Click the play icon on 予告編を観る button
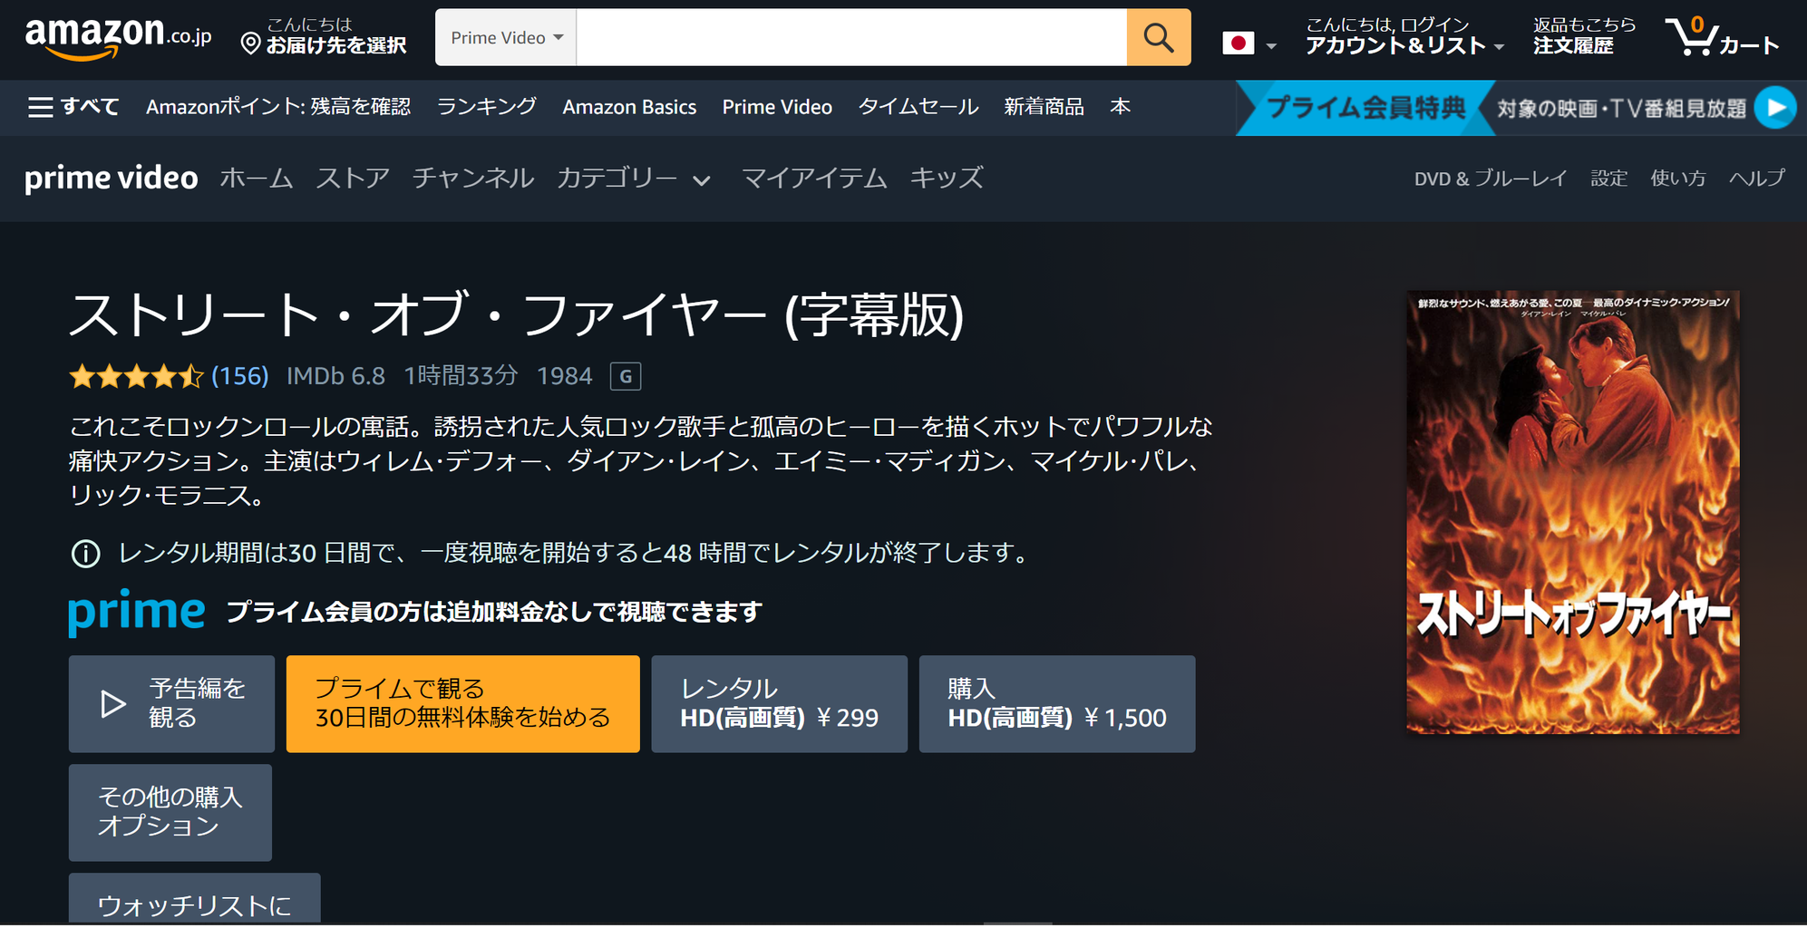Screen dimensions: 1807x928 tap(112, 703)
